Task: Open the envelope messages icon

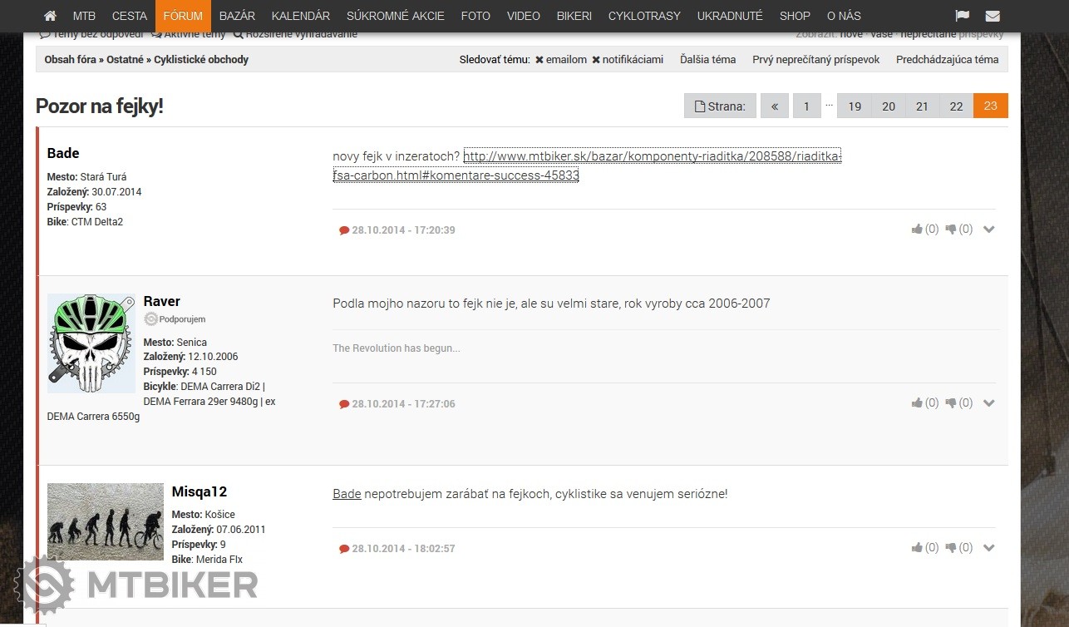Action: coord(993,16)
